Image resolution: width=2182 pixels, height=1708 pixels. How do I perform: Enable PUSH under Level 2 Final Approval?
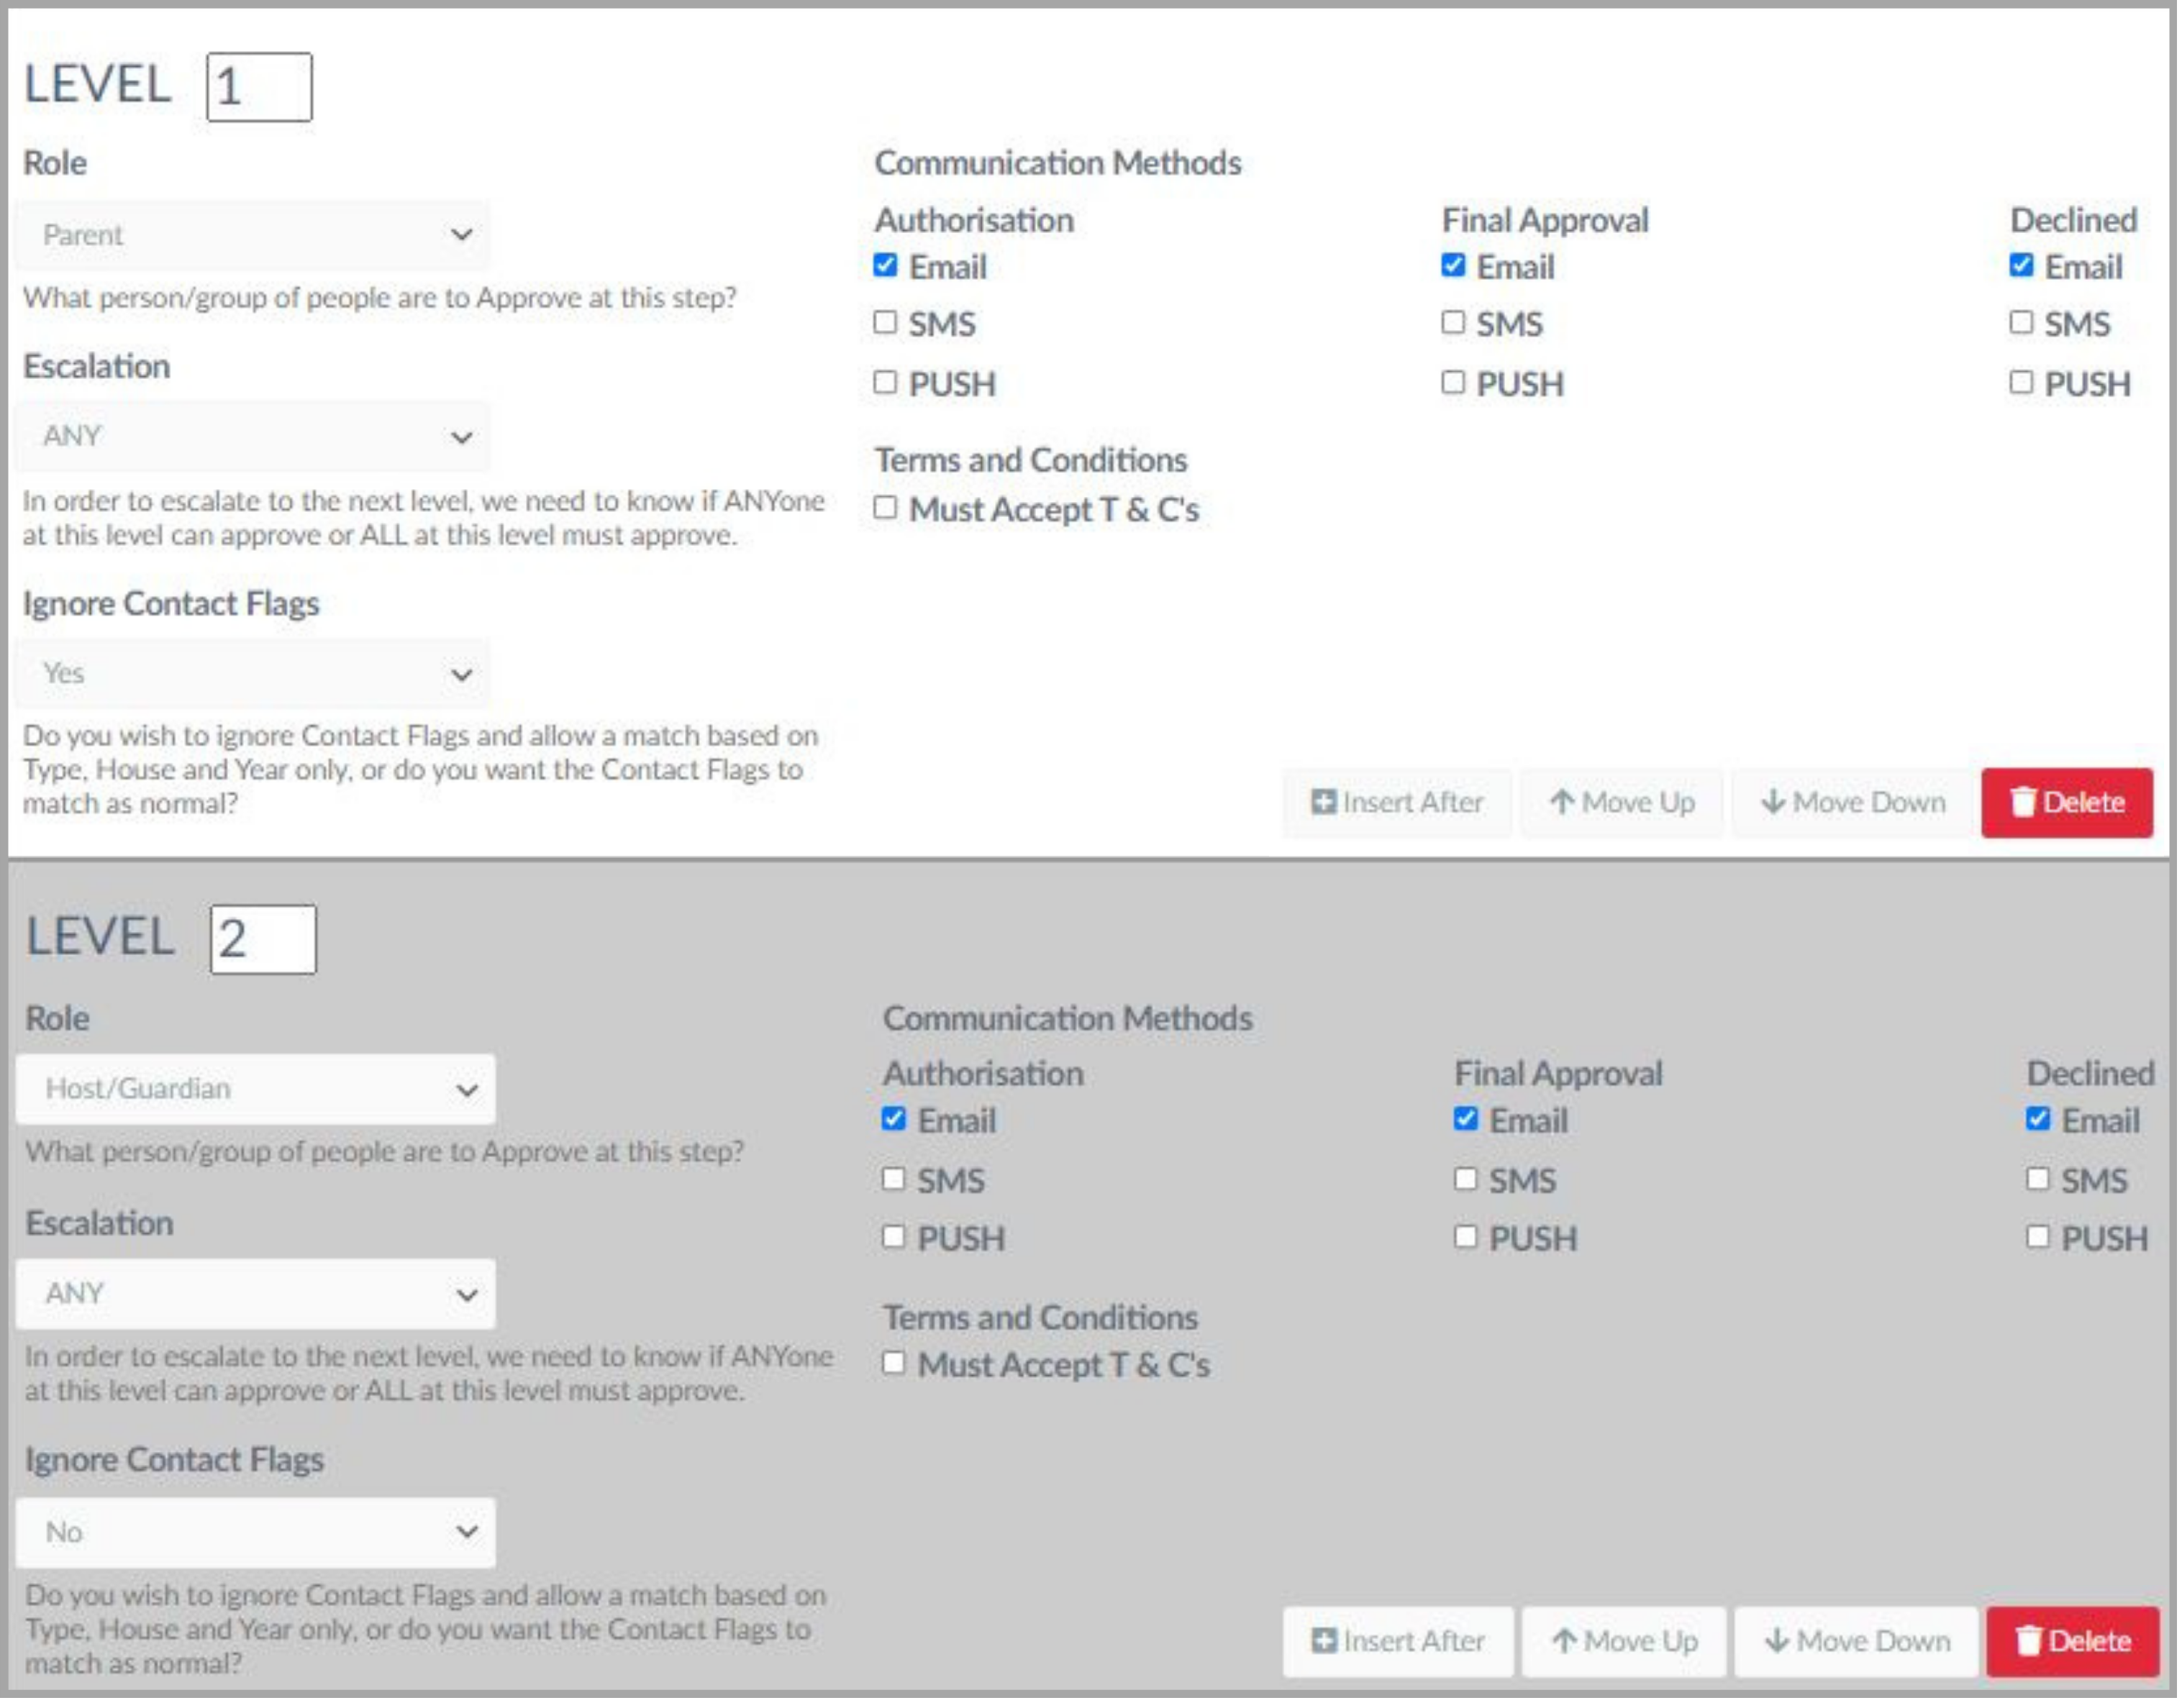[x=1465, y=1237]
